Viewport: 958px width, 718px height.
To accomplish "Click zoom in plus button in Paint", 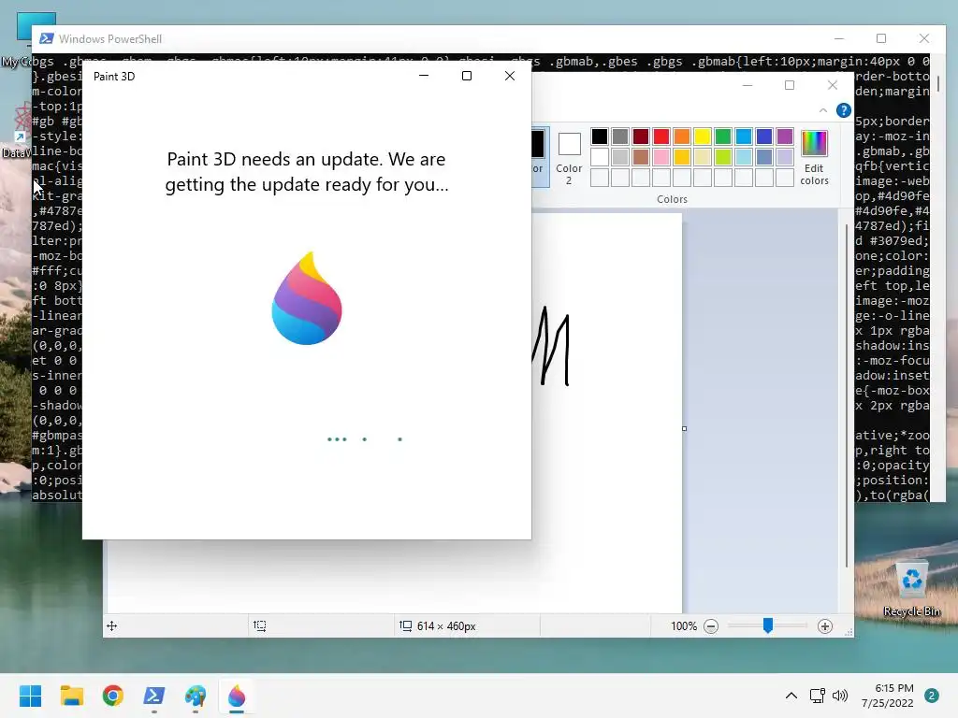I will click(x=825, y=626).
